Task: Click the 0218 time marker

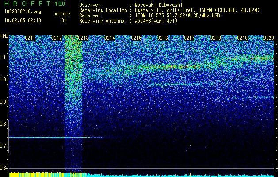Action: click(x=216, y=38)
